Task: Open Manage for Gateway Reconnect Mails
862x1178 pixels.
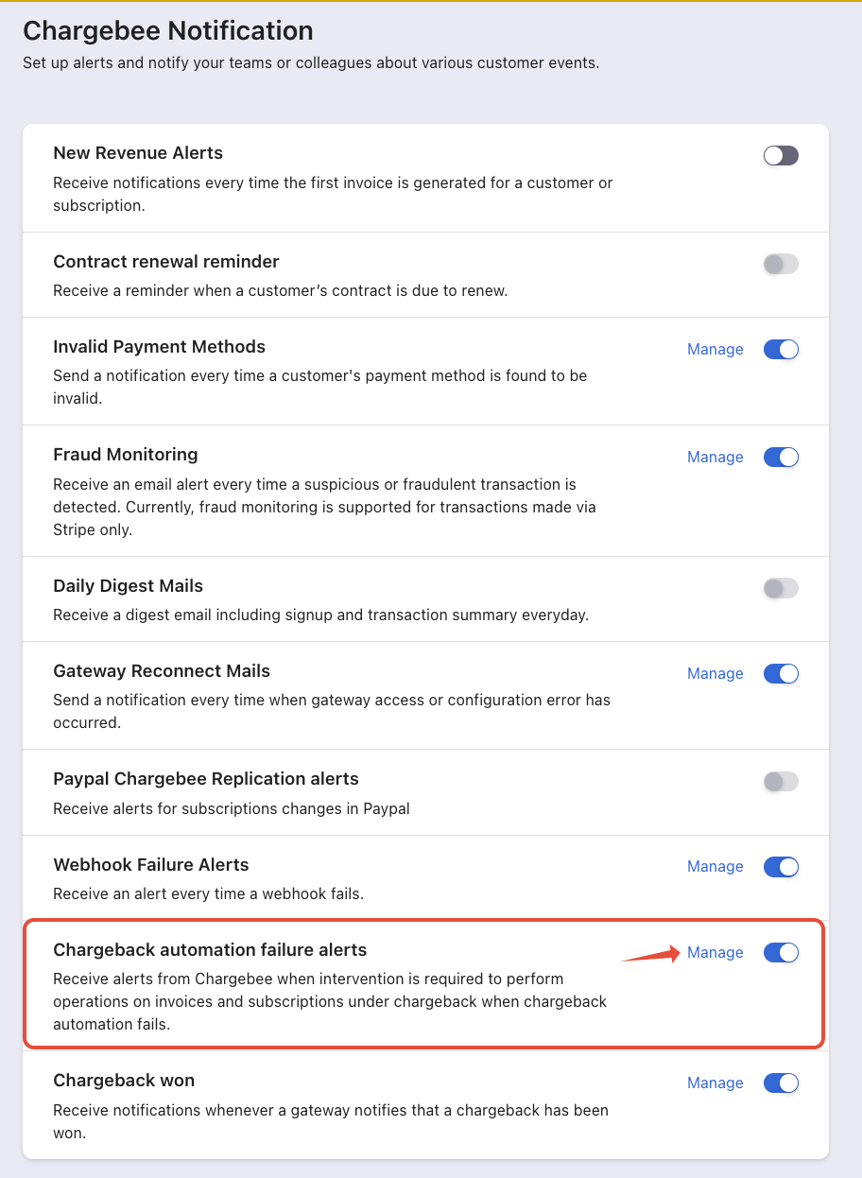Action: click(715, 674)
